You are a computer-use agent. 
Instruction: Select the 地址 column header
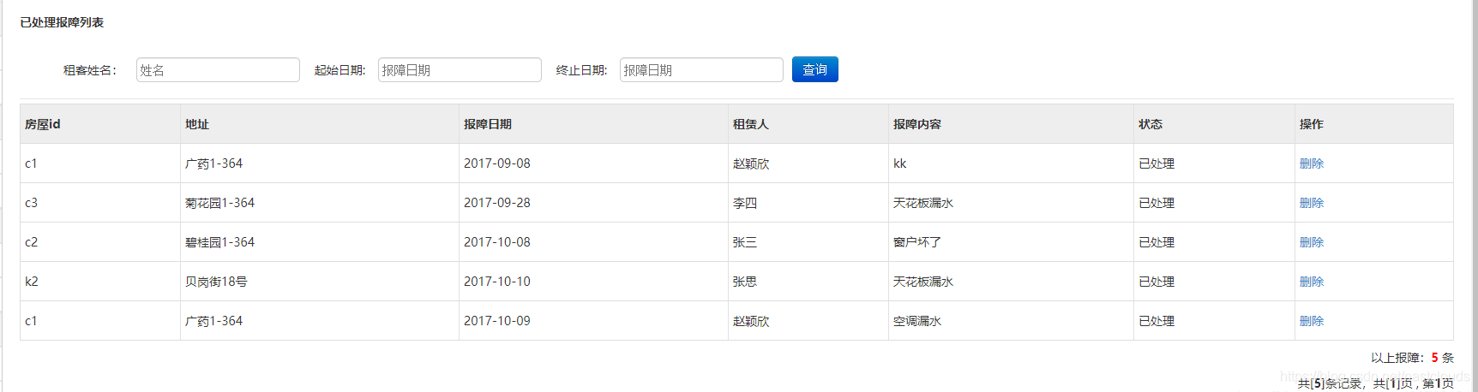(x=197, y=124)
